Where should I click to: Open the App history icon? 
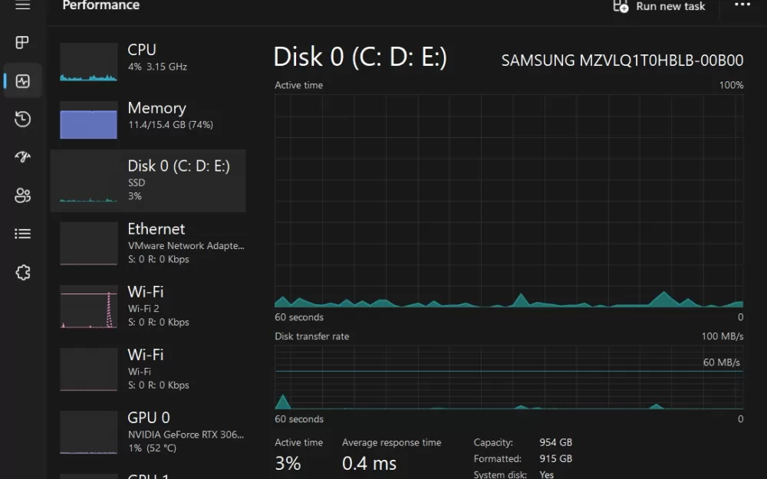pos(22,119)
